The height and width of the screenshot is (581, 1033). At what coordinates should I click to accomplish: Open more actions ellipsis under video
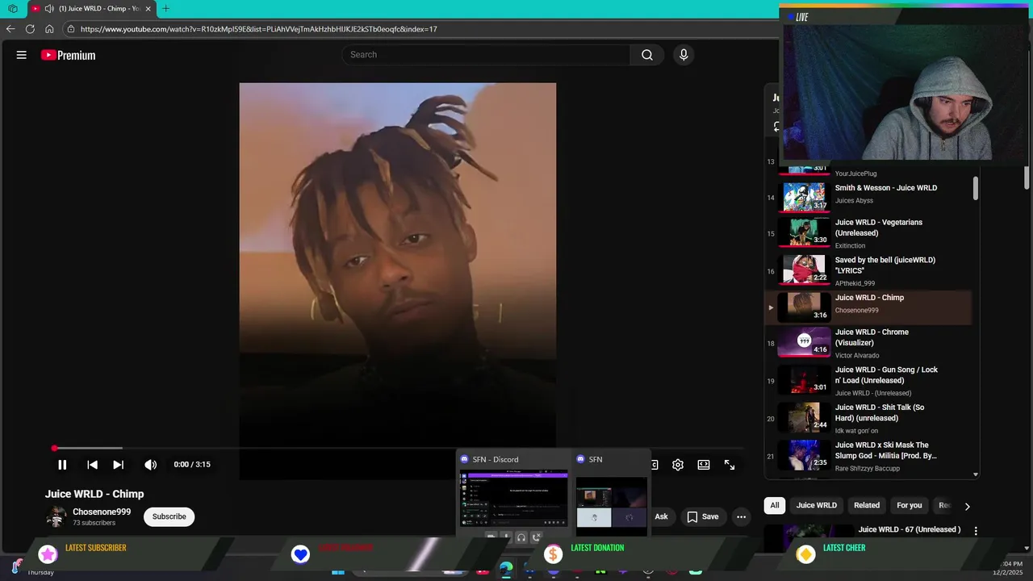[x=741, y=516]
